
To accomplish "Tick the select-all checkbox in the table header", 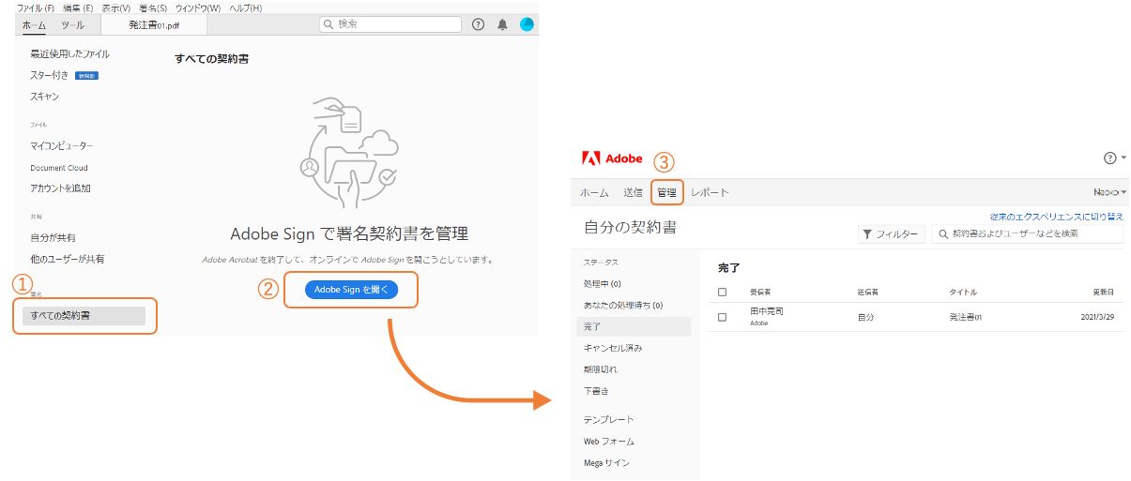I will tap(722, 293).
